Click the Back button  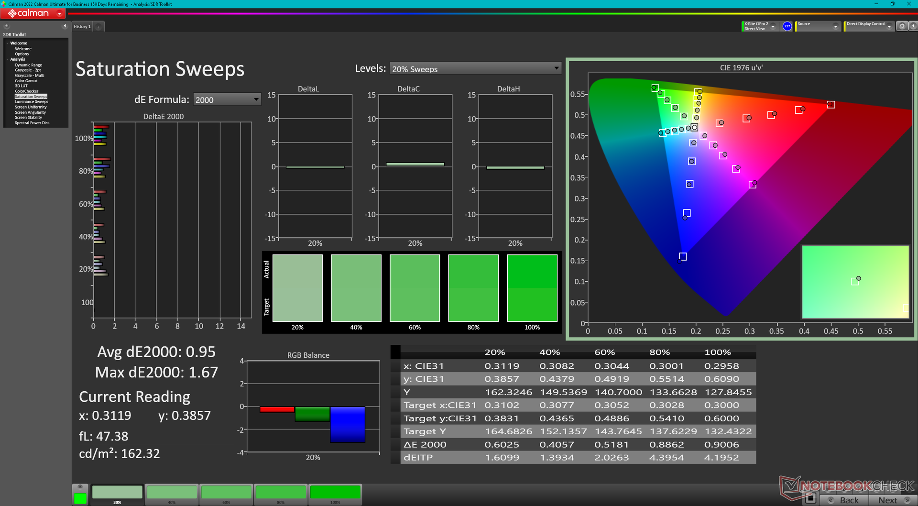click(845, 500)
